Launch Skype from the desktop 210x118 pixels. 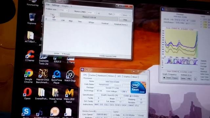(26, 112)
